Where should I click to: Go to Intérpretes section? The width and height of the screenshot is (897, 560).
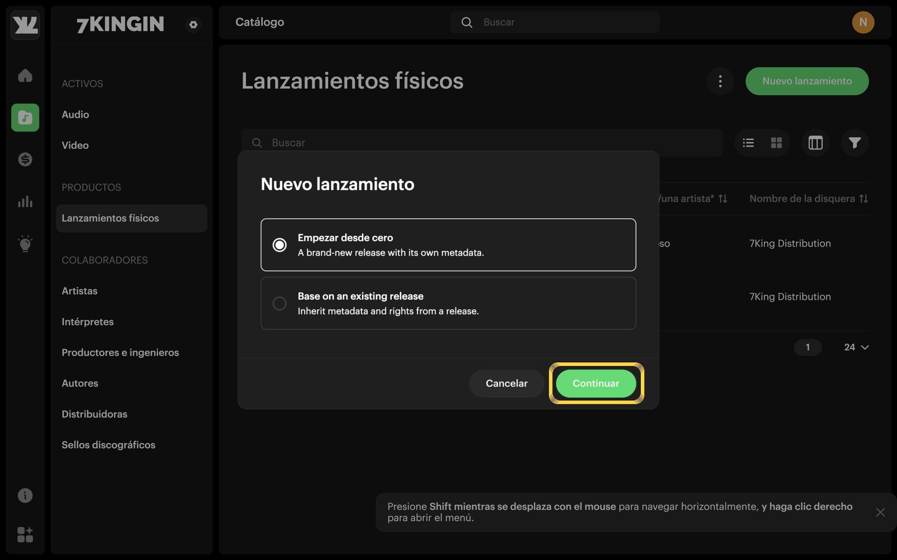coord(88,322)
